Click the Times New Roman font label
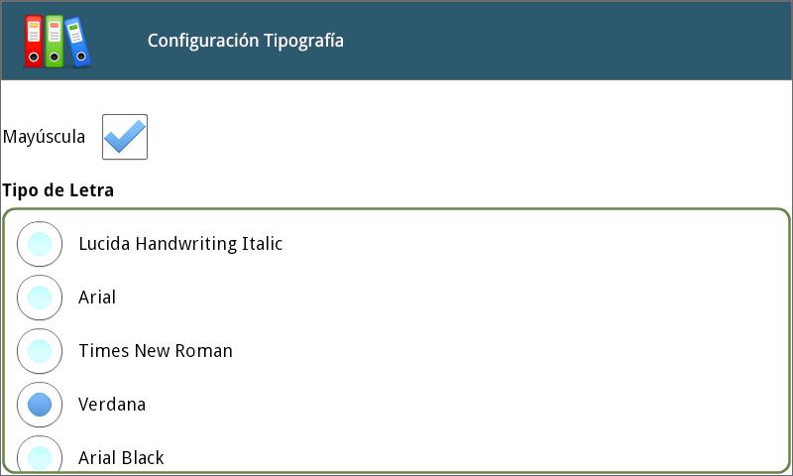Image resolution: width=793 pixels, height=476 pixels. tap(156, 351)
